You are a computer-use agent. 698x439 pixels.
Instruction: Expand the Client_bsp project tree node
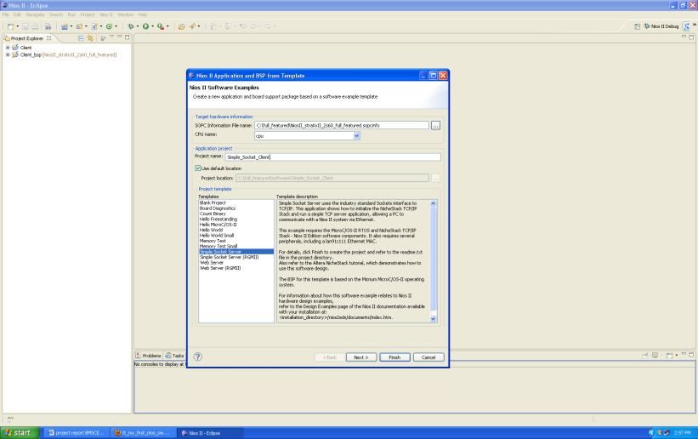7,54
